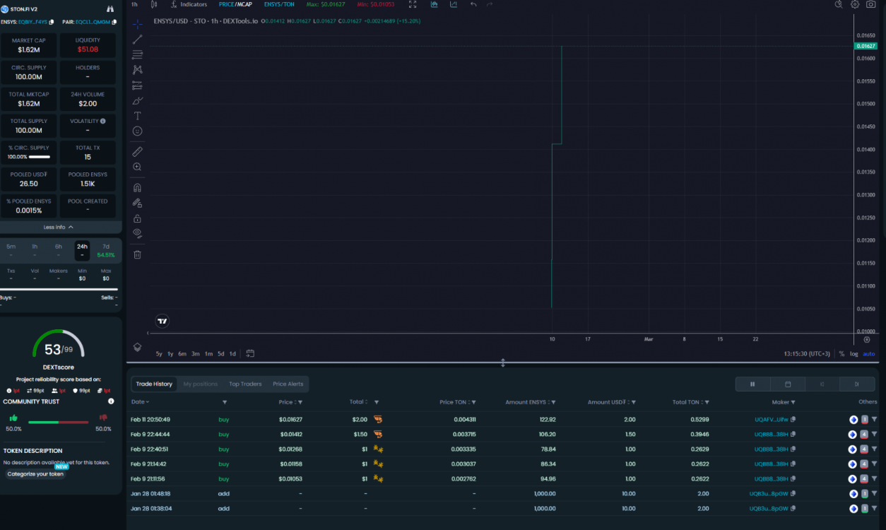Screen dimensions: 886x530
Task: Open chart settings gear icon
Action: coord(854,4)
